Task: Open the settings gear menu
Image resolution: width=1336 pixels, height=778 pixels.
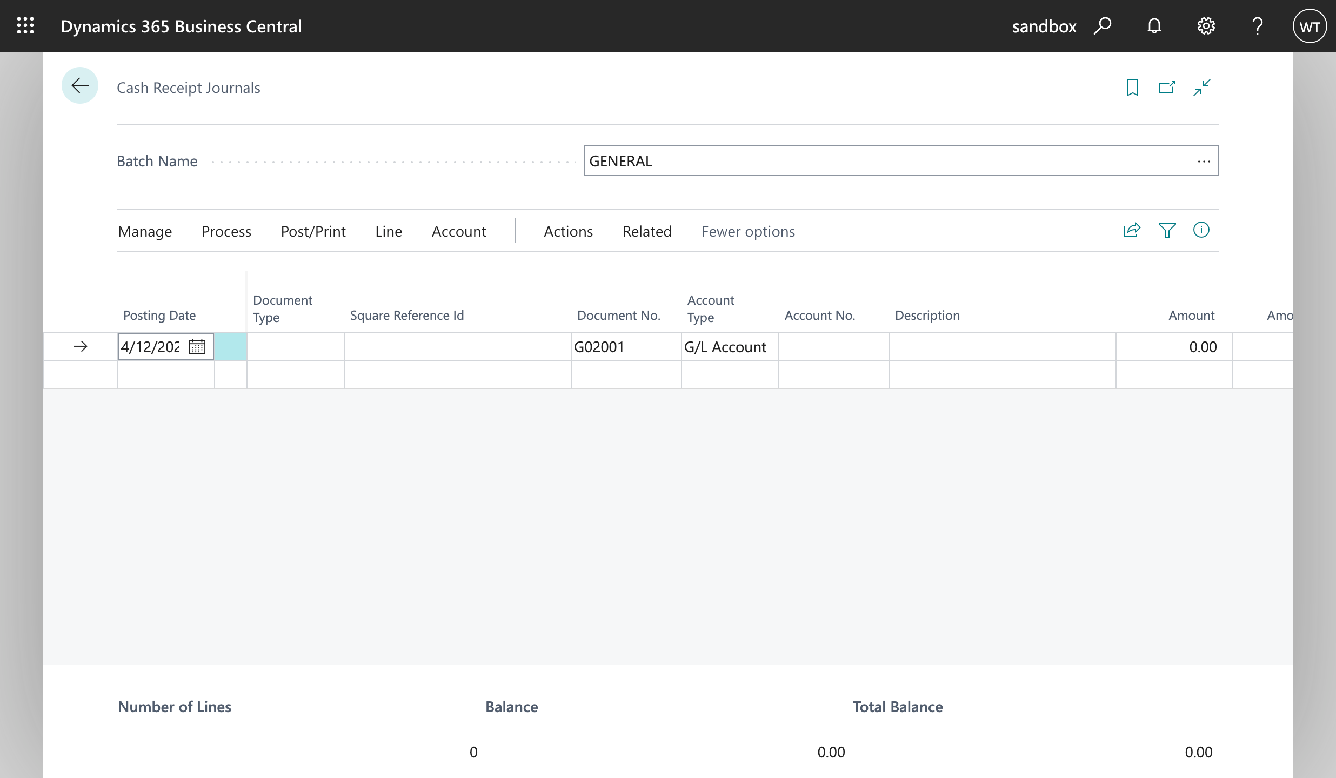Action: coord(1206,26)
